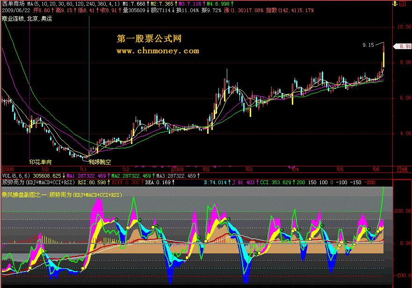
Task: Click the 指数(142.41)5.17% index value
Action: (290, 10)
